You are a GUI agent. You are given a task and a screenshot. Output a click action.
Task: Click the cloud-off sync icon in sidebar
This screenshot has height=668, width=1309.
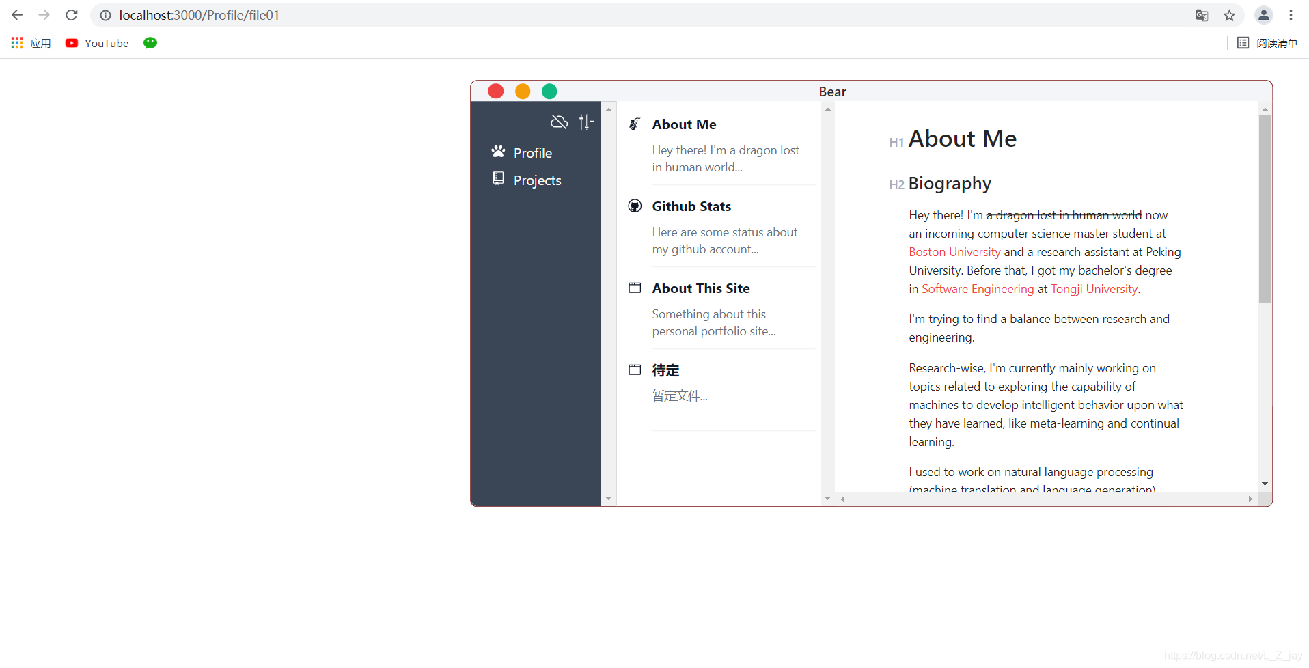559,122
